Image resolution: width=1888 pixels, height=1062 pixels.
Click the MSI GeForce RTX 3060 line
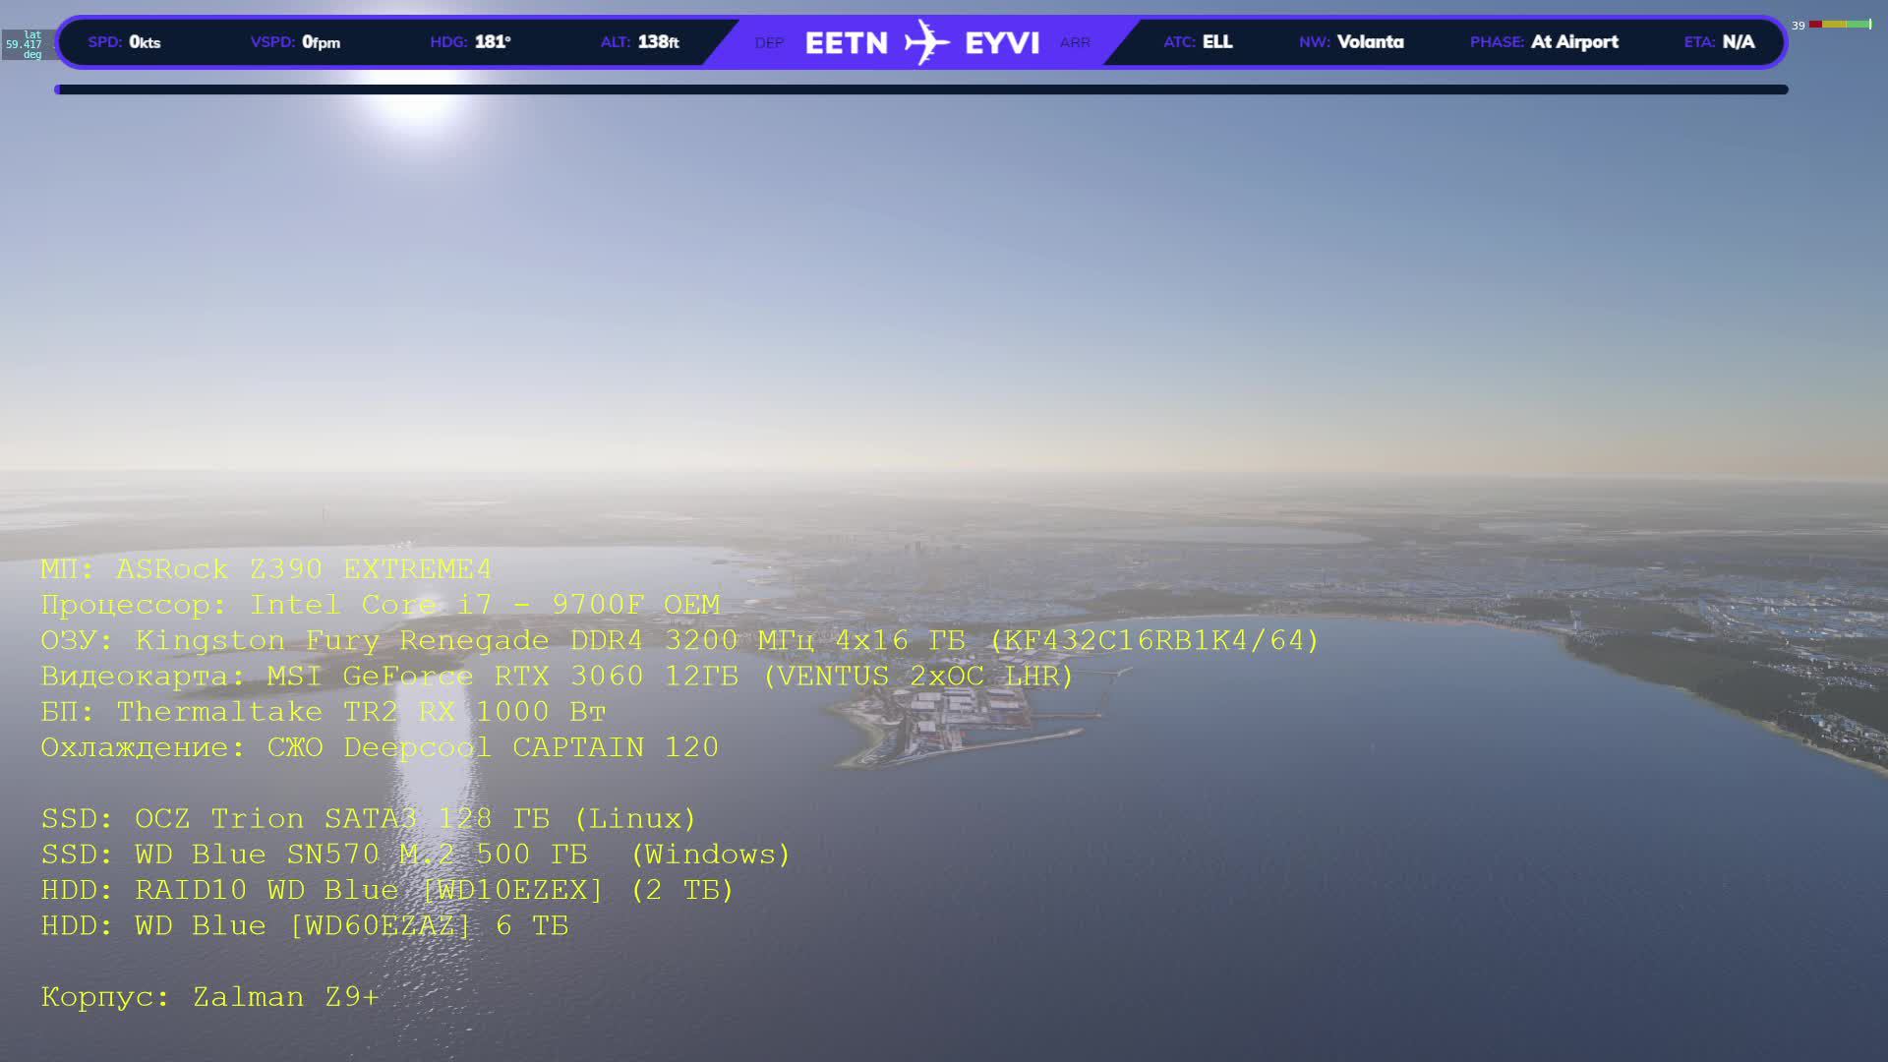coord(557,677)
